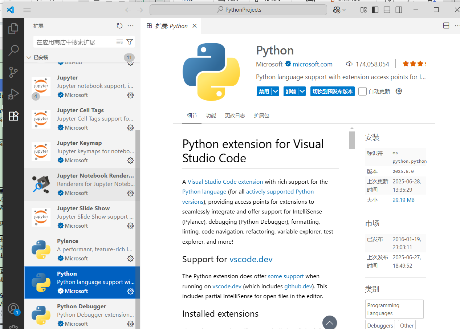This screenshot has width=460, height=329.
Task: Click the gear icon beside 自动更新
Action: [x=399, y=91]
